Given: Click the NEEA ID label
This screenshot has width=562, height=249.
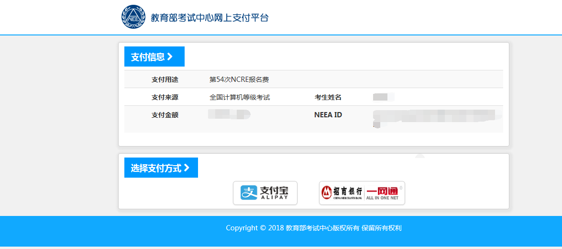Looking at the screenshot, I should pos(328,115).
